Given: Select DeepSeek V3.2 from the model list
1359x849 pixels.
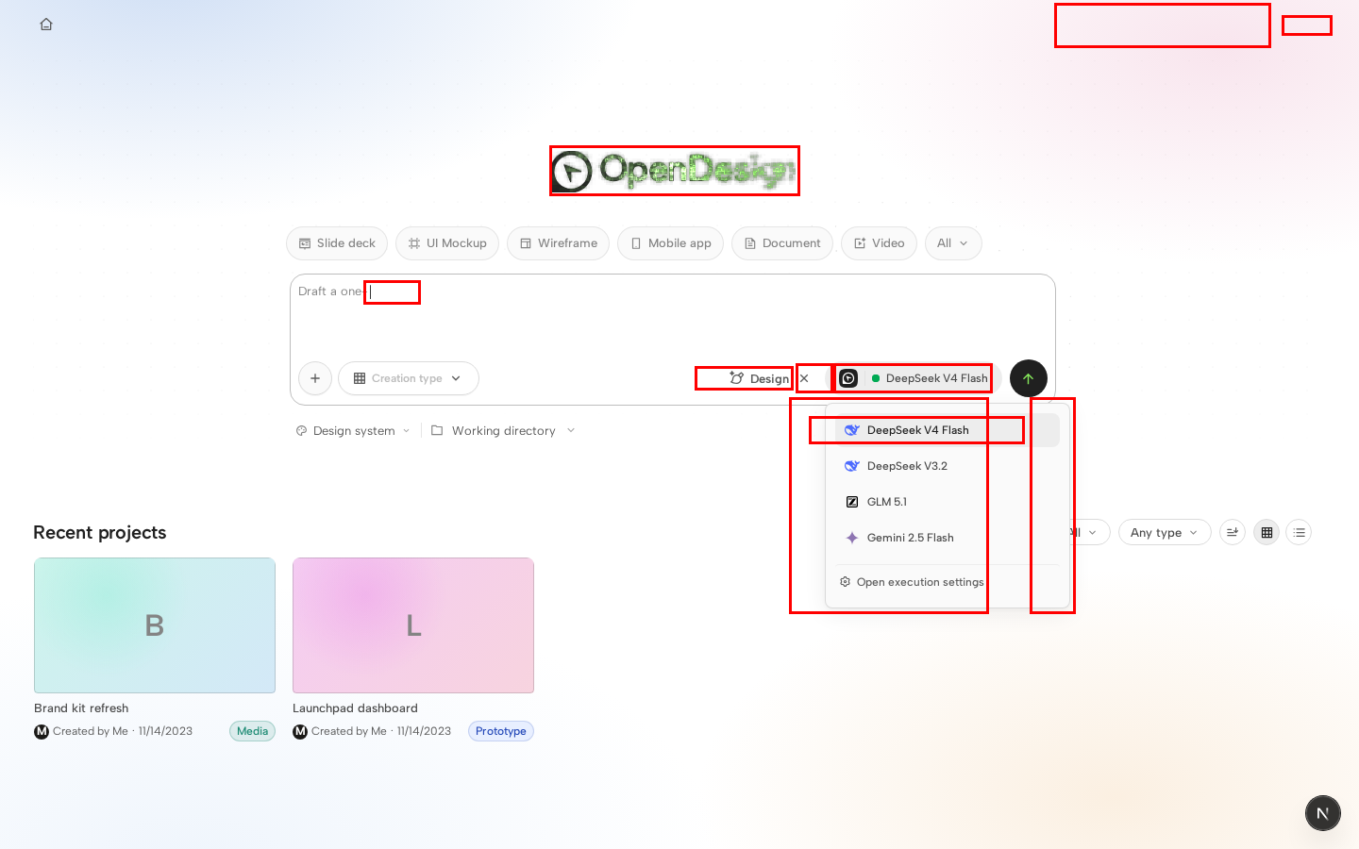Looking at the screenshot, I should point(947,466).
